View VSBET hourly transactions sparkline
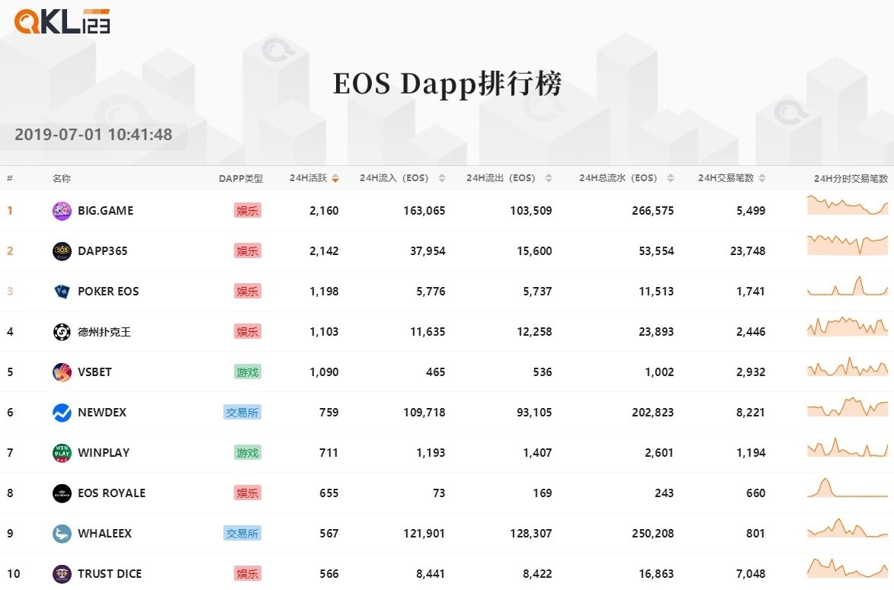This screenshot has width=894, height=590. point(848,367)
